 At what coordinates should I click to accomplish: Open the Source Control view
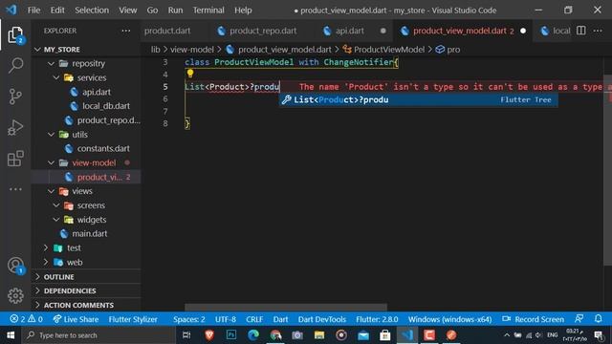pos(15,97)
